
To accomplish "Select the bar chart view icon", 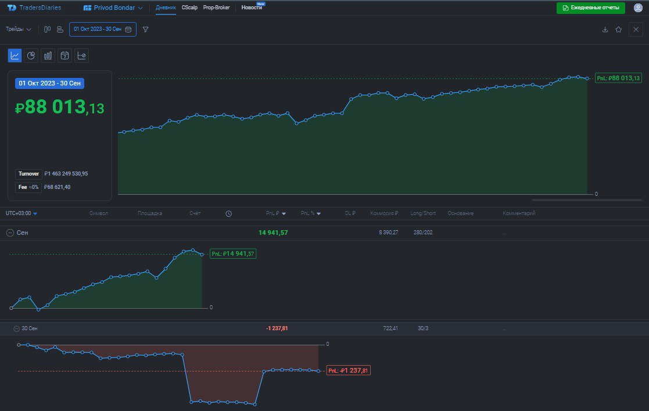I will [48, 56].
